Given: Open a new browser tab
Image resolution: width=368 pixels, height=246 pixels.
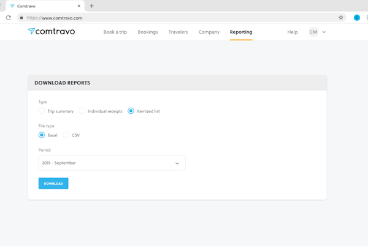Looking at the screenshot, I should coord(92,6).
